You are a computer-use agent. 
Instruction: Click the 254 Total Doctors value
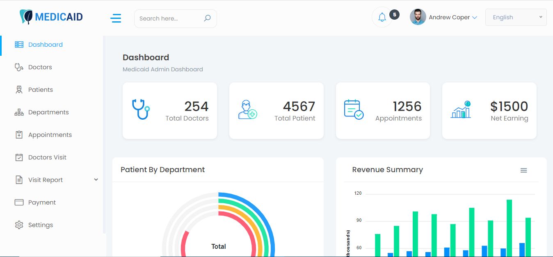point(197,107)
